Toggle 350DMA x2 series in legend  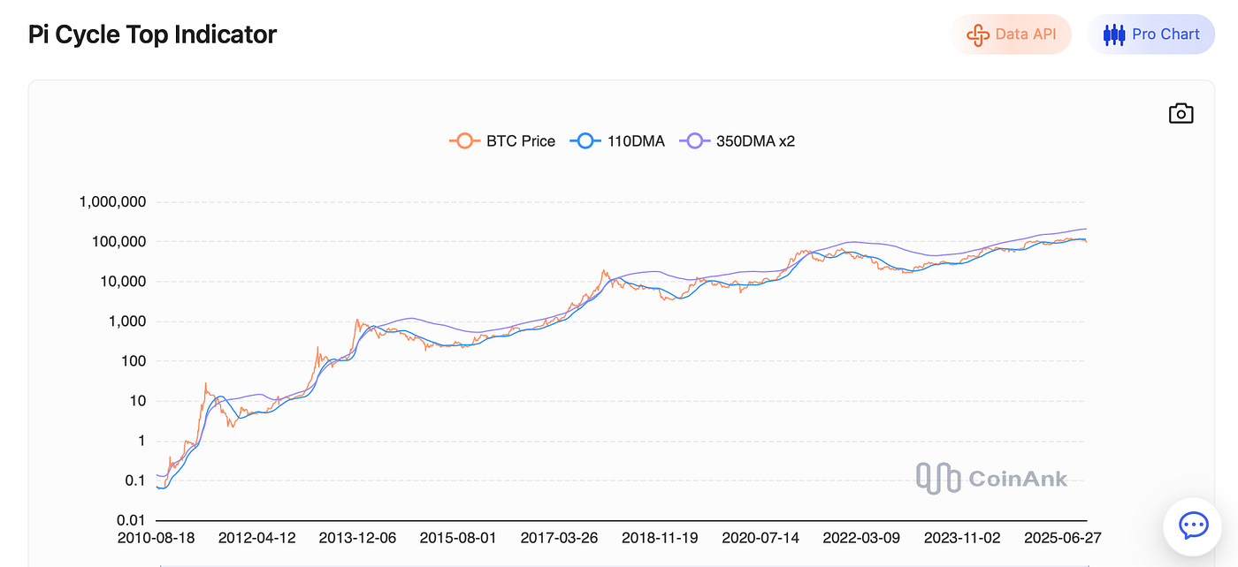(x=737, y=140)
